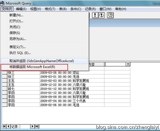Open the Help question mark icon

(x=110, y=15)
